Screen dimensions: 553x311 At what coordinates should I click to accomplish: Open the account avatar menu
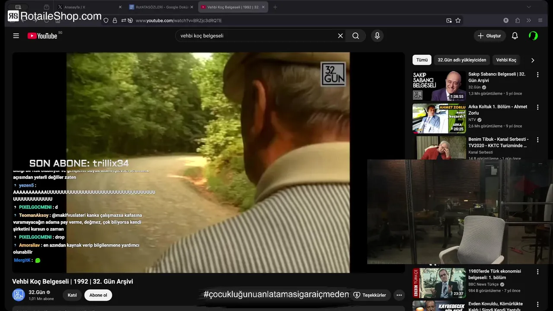(534, 36)
